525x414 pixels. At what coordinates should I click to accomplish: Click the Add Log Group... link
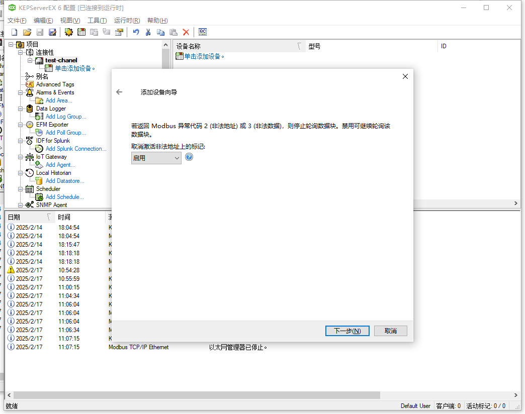tap(66, 117)
